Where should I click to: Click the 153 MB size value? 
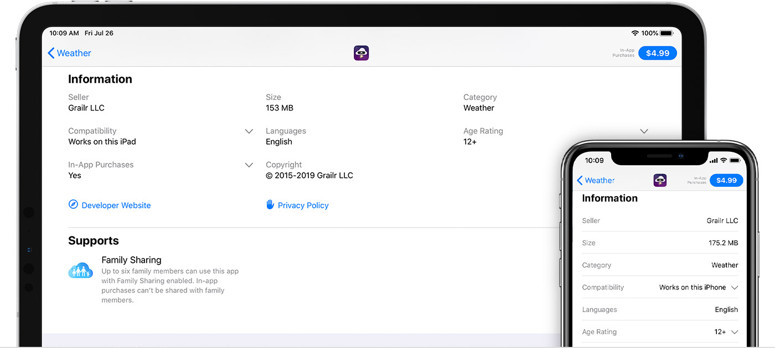(280, 108)
